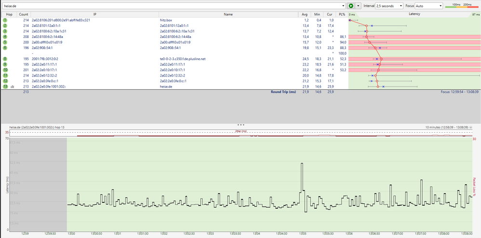Click the heise.de name cell in hop 13
Viewport: 481px width, 238px height.
pos(166,87)
